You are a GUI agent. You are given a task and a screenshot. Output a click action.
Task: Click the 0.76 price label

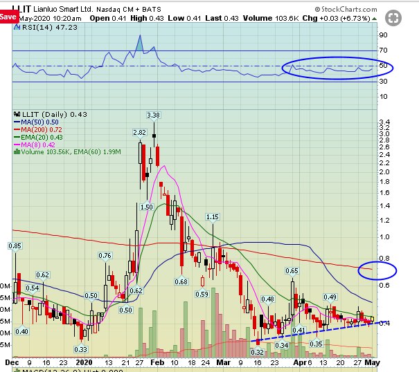pyautogui.click(x=105, y=256)
